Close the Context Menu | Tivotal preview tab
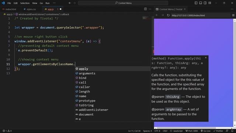236x133 pixels. (x=185, y=9)
